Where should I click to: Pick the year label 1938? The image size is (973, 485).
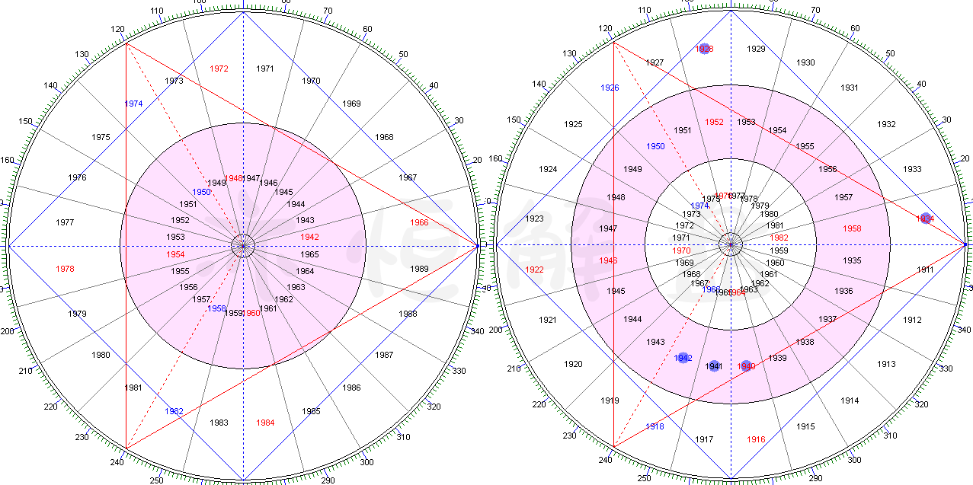pyautogui.click(x=805, y=342)
